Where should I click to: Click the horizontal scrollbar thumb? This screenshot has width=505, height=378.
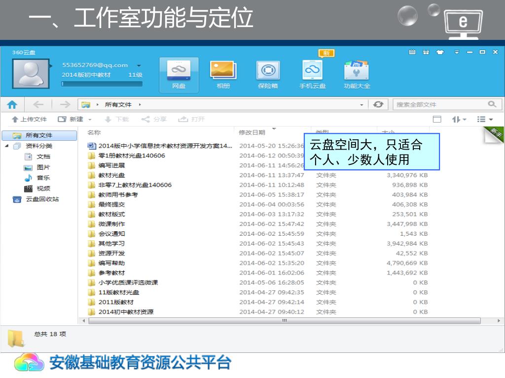pos(285,321)
